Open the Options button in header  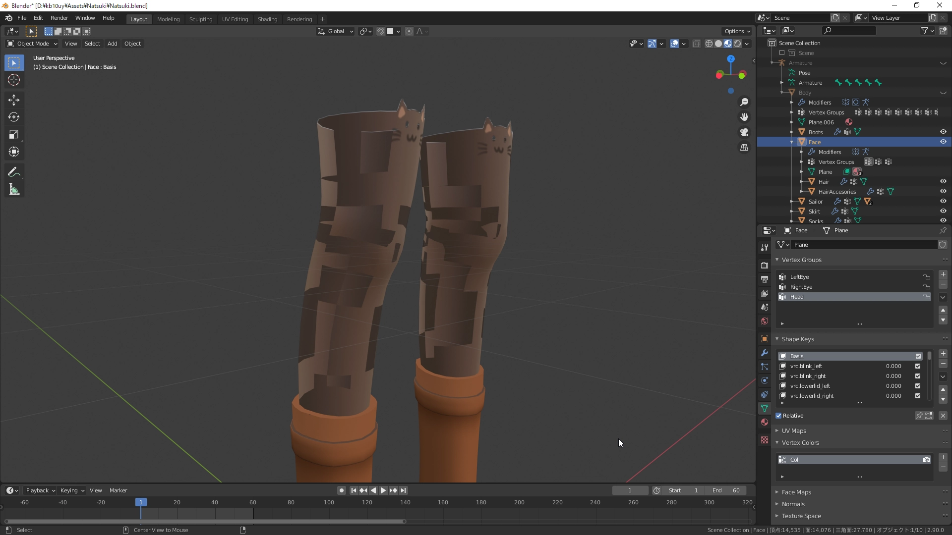(737, 31)
